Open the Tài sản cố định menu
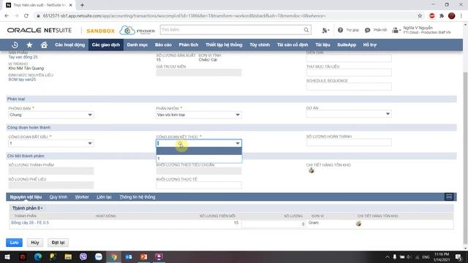The width and height of the screenshot is (468, 263). [292, 45]
